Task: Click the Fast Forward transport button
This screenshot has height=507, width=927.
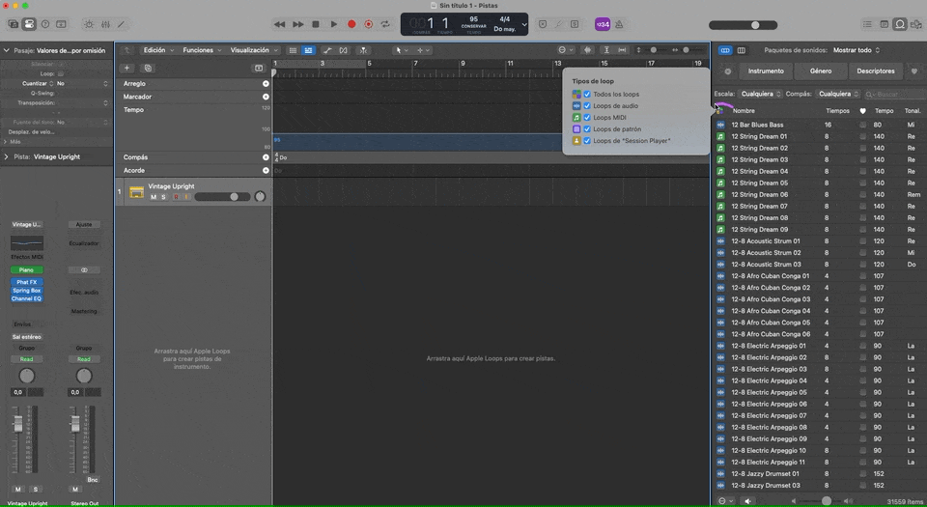Action: pos(298,24)
